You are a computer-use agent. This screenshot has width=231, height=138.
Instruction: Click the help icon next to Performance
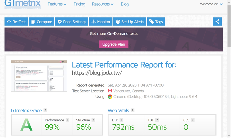coord(67,120)
